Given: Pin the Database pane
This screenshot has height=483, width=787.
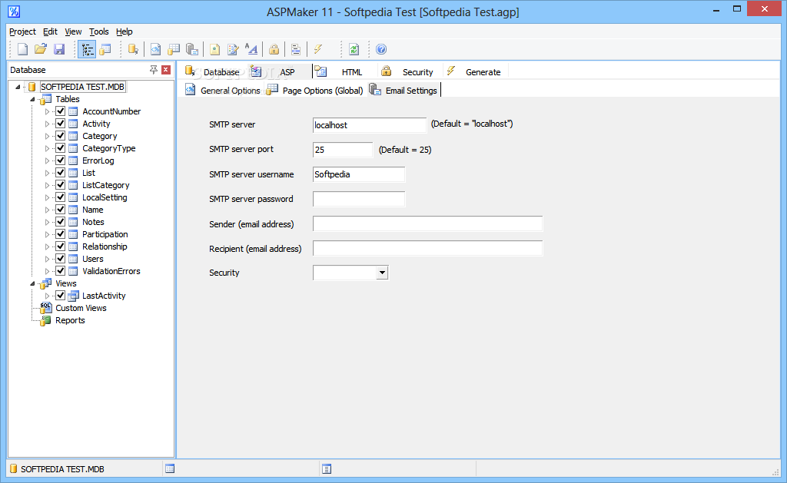Looking at the screenshot, I should tap(154, 70).
